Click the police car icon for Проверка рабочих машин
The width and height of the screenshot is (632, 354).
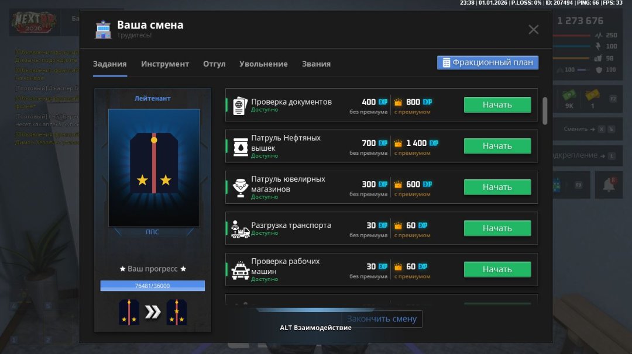240,270
